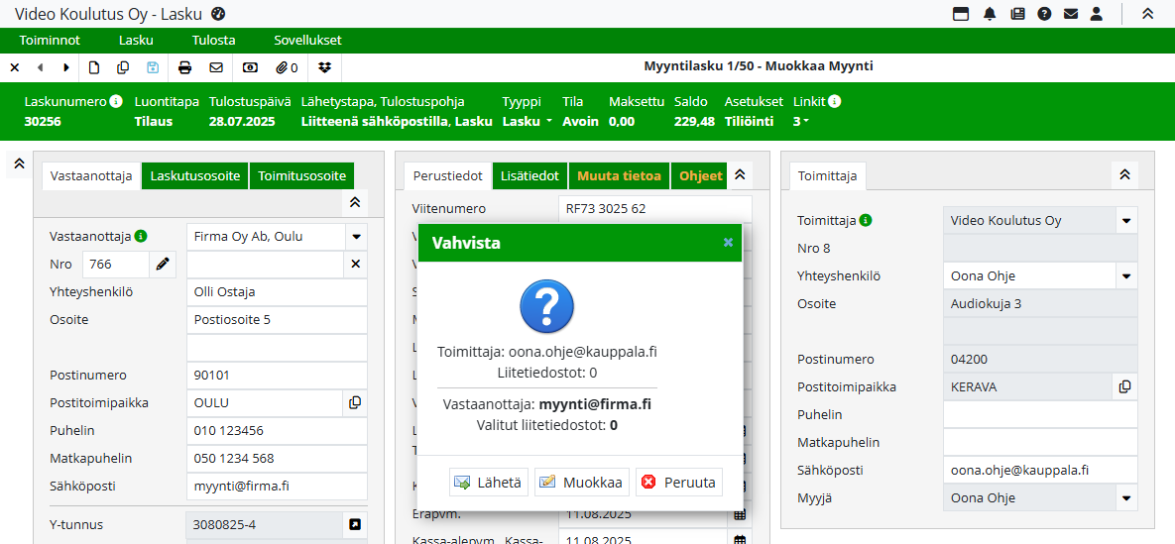Click the Y-tunnus external link icon
1175x544 pixels.
(x=355, y=524)
